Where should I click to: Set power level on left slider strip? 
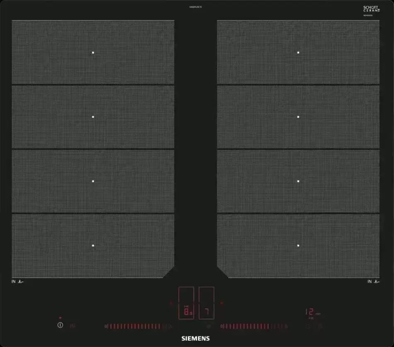[137, 326]
